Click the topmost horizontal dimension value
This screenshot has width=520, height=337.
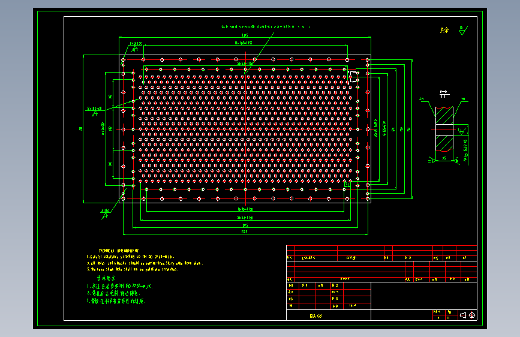245,35
